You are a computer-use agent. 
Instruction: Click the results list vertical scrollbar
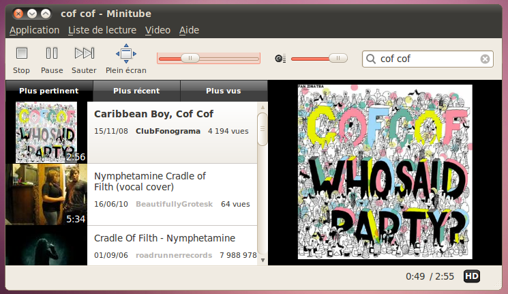[x=262, y=130]
